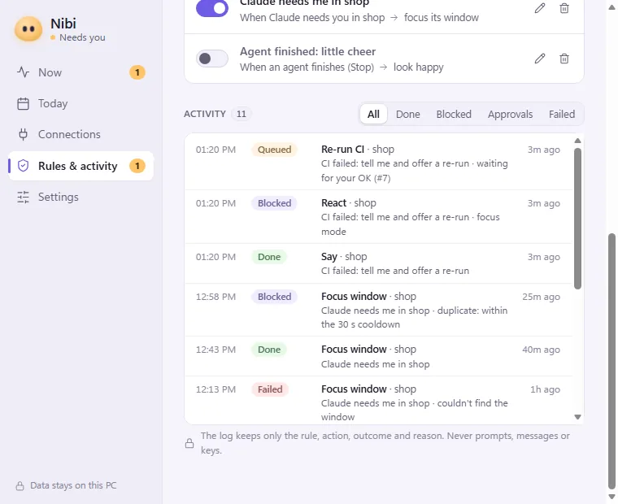Click the 'Needs you' status text
This screenshot has height=504, width=618.
click(x=82, y=37)
